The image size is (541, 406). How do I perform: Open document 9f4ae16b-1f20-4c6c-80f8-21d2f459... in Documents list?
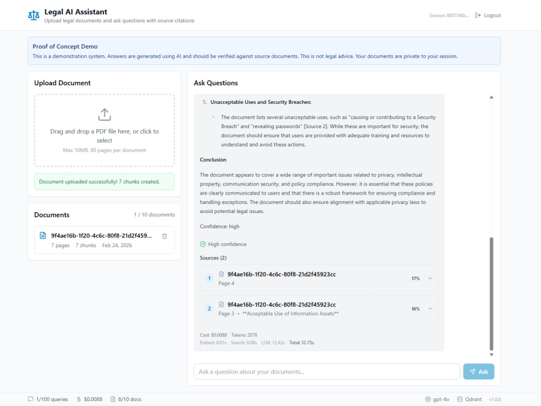tap(104, 240)
